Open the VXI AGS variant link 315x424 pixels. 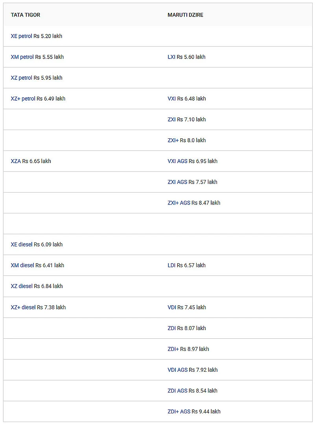pos(177,161)
